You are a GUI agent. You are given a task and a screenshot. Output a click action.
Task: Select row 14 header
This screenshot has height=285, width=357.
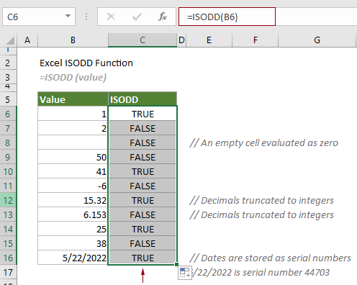point(8,229)
